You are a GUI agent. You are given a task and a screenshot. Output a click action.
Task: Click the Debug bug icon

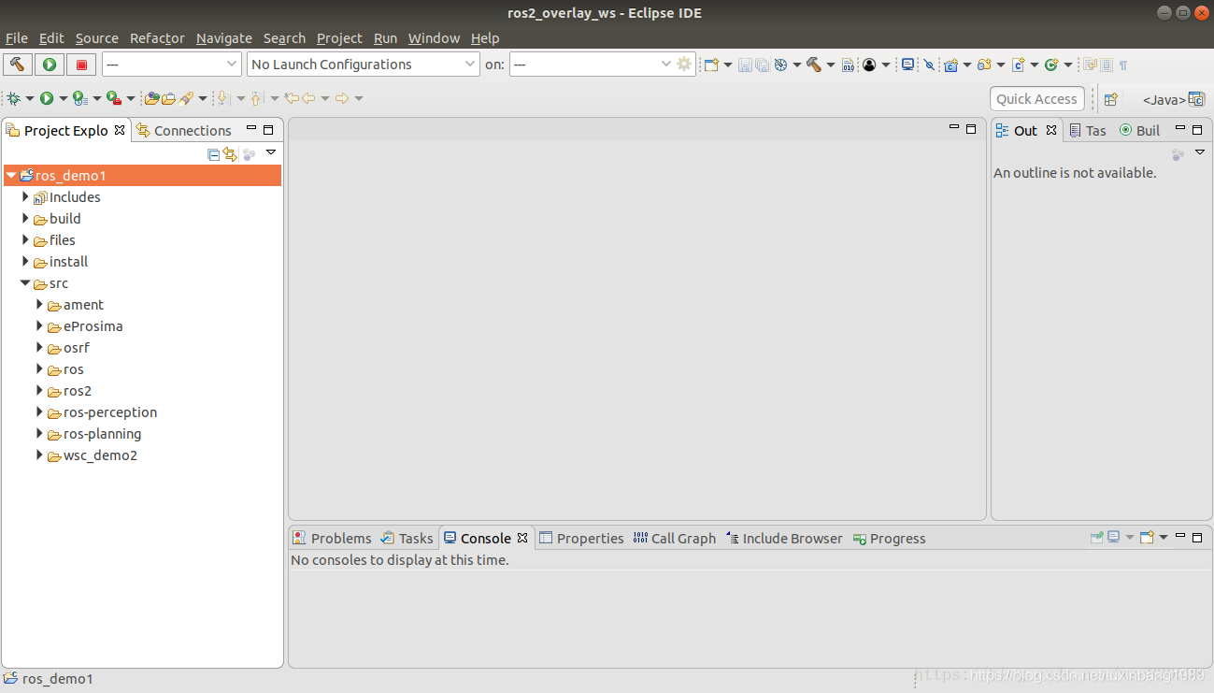[x=13, y=98]
